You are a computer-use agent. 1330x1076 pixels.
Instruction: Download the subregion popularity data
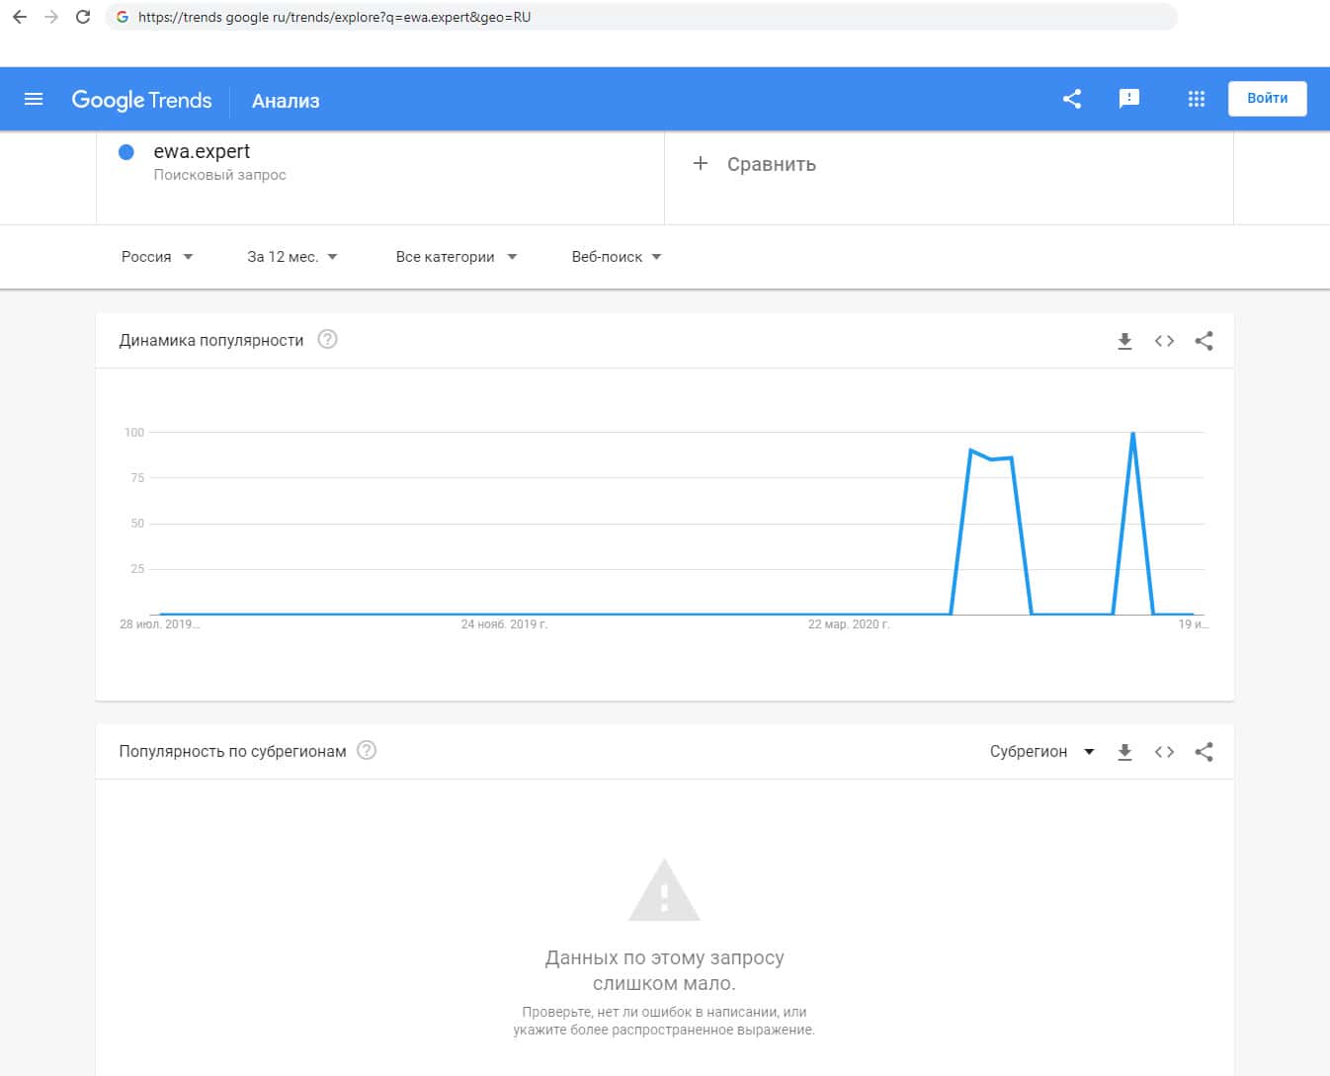(1124, 752)
